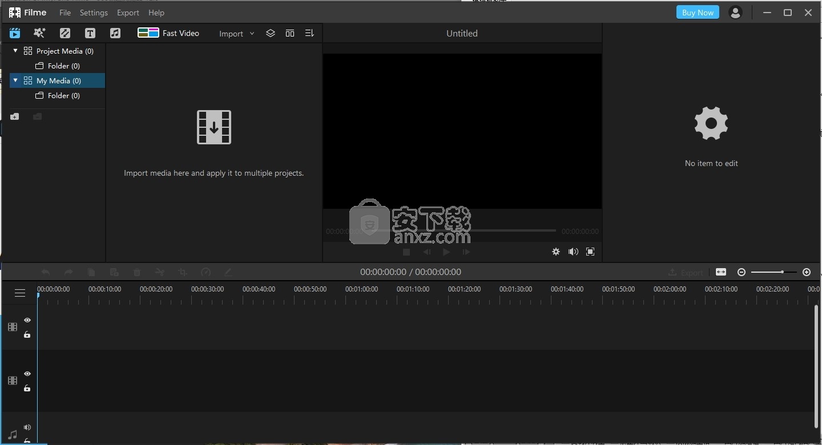This screenshot has height=445, width=822.
Task: Click the film strip import media icon
Action: pos(214,127)
